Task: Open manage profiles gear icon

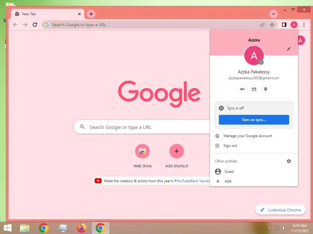Action: pos(289,161)
